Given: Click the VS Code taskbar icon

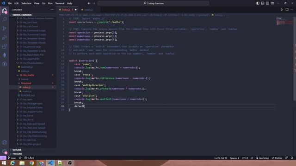Looking at the screenshot, I should (x=50, y=163).
